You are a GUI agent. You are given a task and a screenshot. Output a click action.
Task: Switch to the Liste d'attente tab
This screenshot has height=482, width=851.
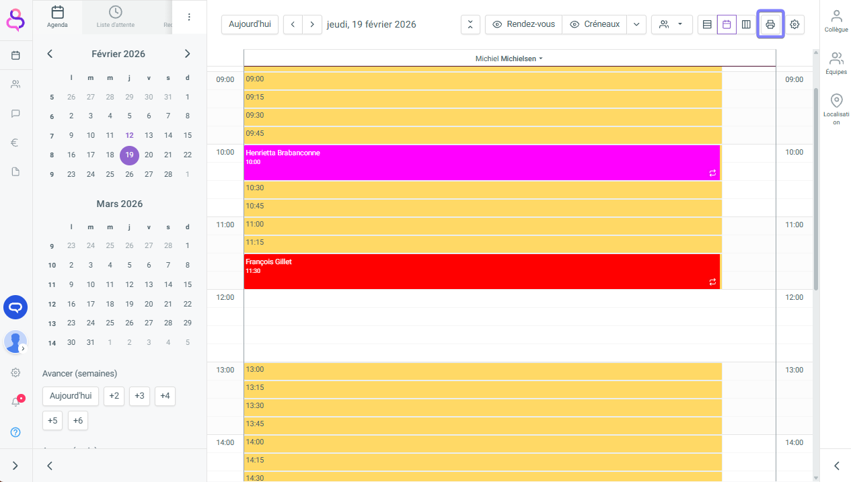click(x=116, y=17)
